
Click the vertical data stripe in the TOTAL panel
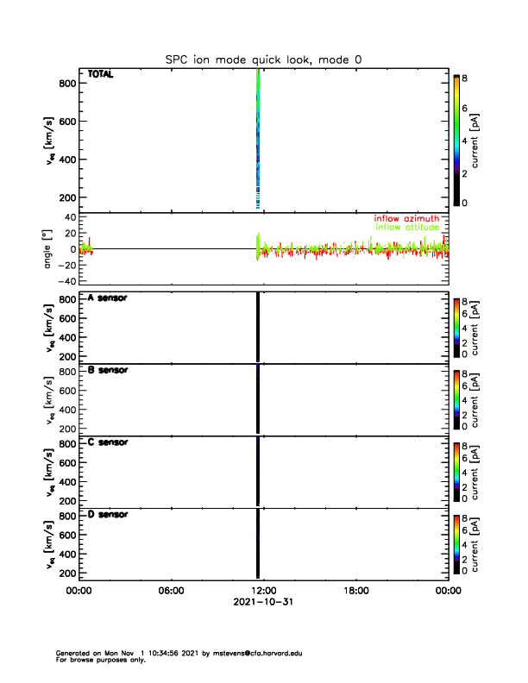tap(257, 138)
